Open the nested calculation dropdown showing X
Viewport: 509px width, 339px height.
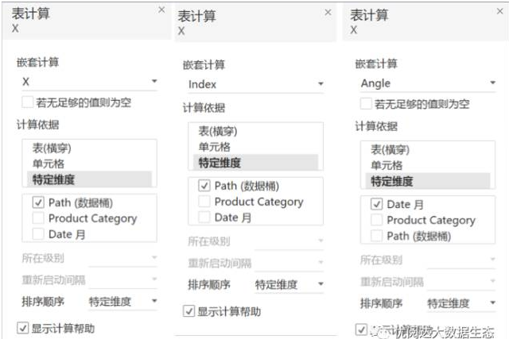(x=90, y=82)
